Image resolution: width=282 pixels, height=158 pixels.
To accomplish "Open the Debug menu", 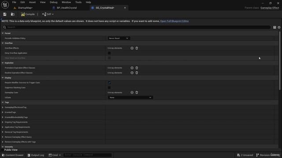I will 54,2.
